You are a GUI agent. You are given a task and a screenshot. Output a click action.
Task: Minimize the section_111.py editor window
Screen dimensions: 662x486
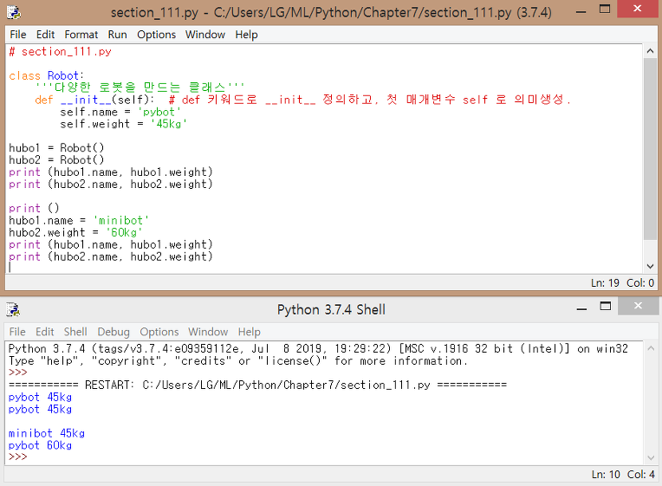tap(581, 10)
